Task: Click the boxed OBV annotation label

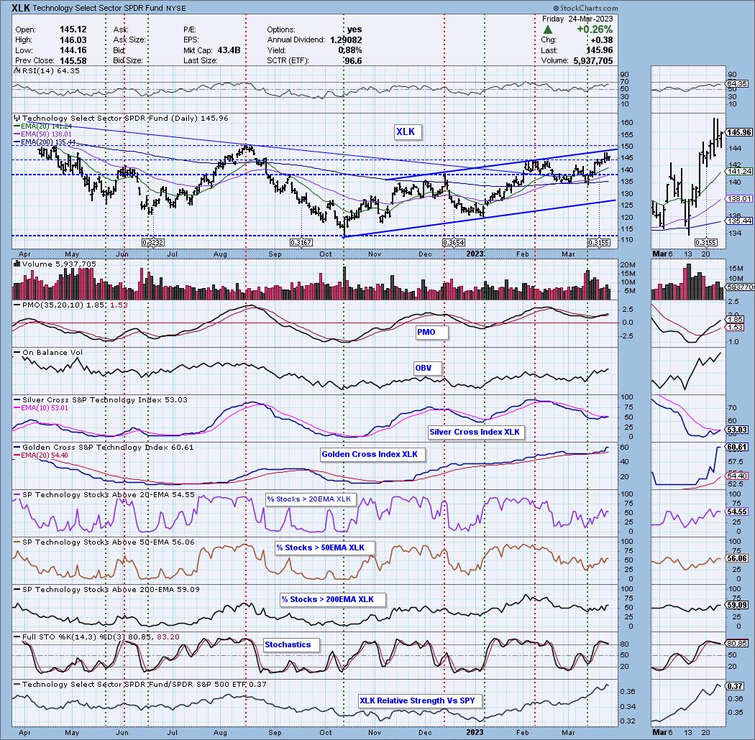Action: [x=427, y=368]
